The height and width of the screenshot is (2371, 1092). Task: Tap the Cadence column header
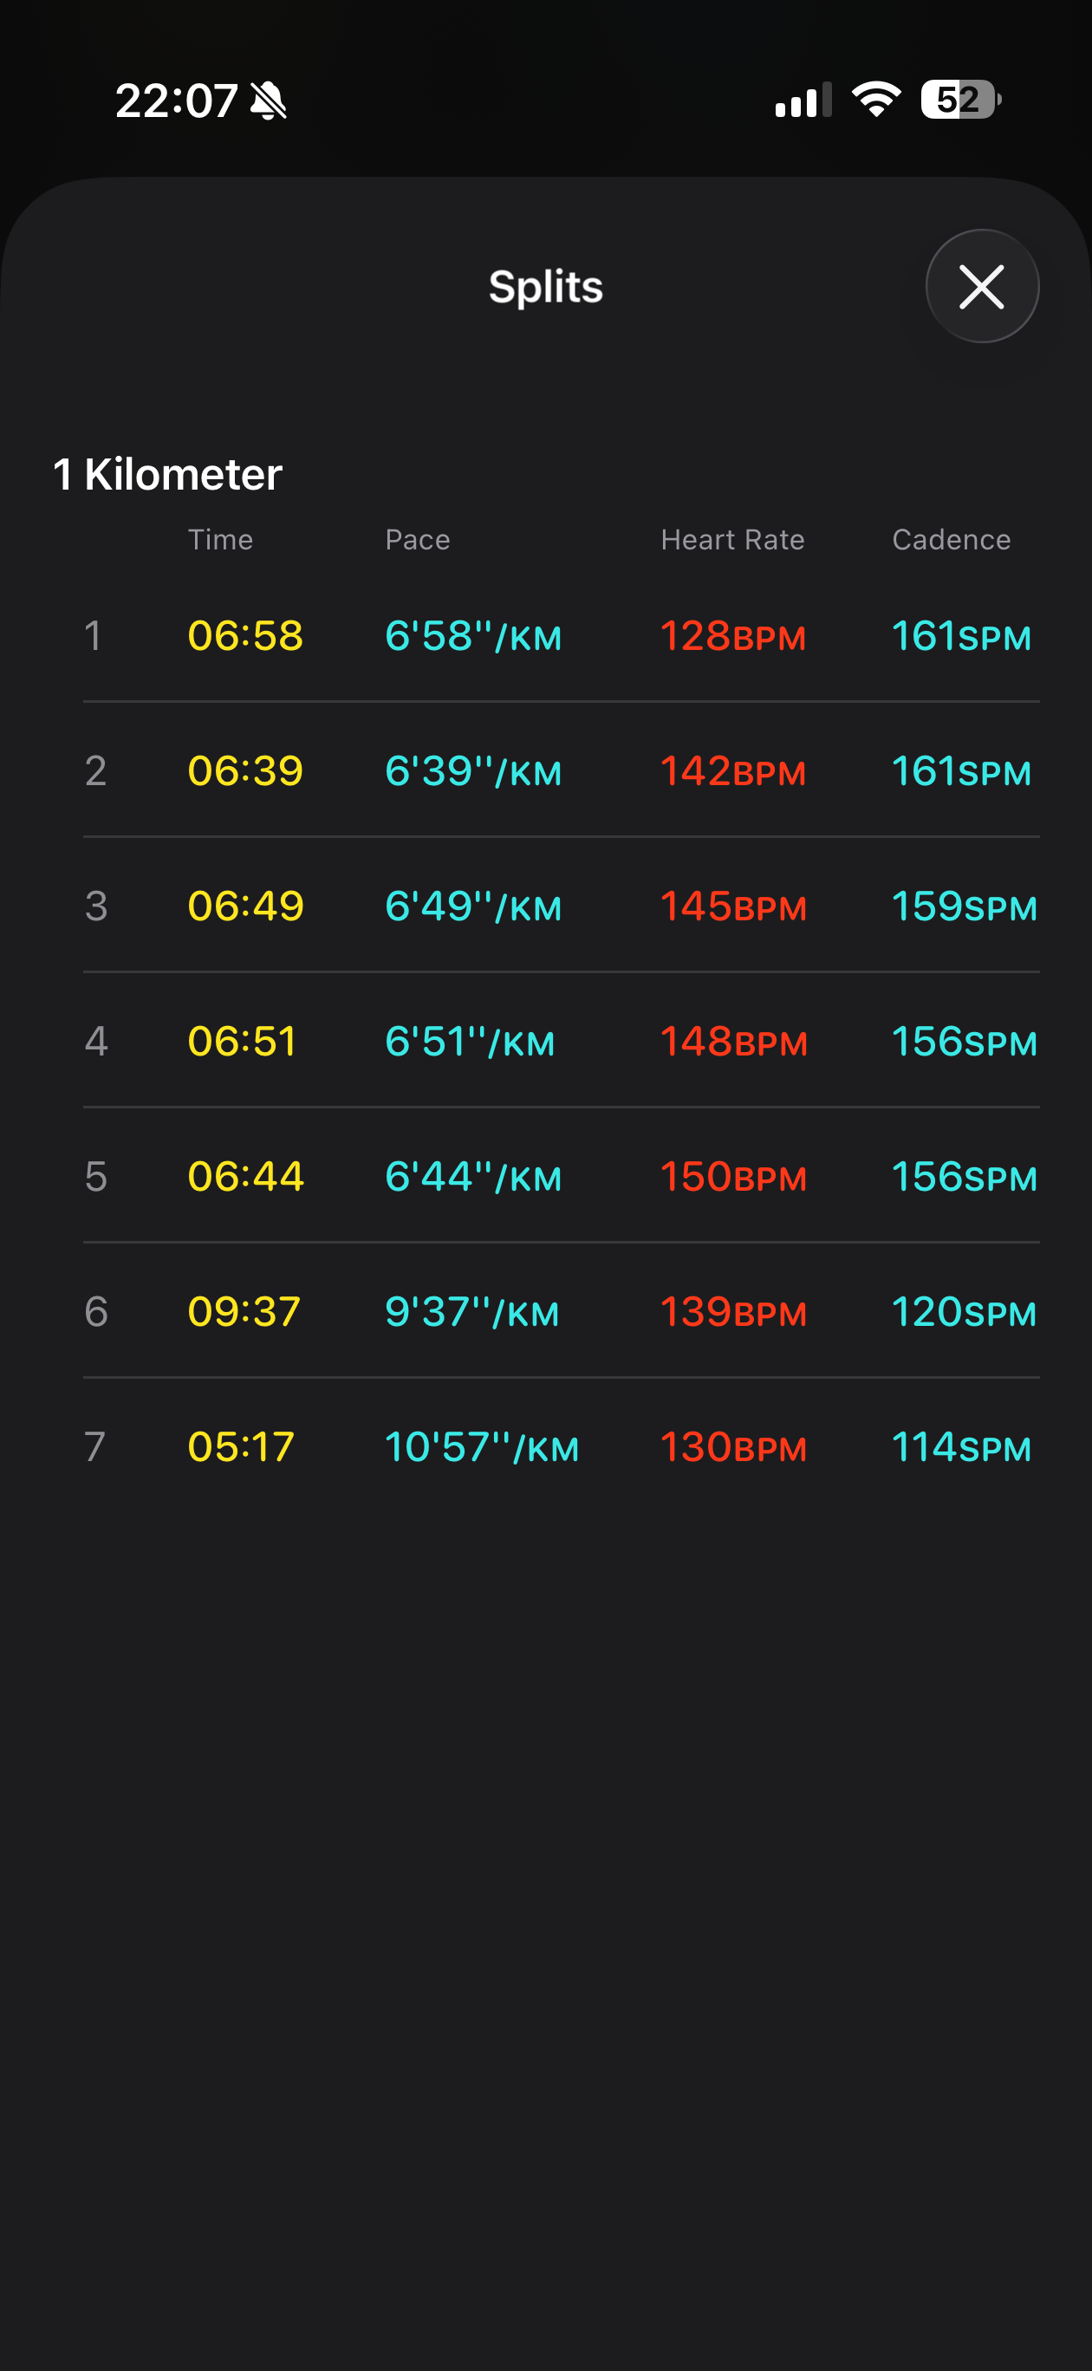tap(950, 539)
